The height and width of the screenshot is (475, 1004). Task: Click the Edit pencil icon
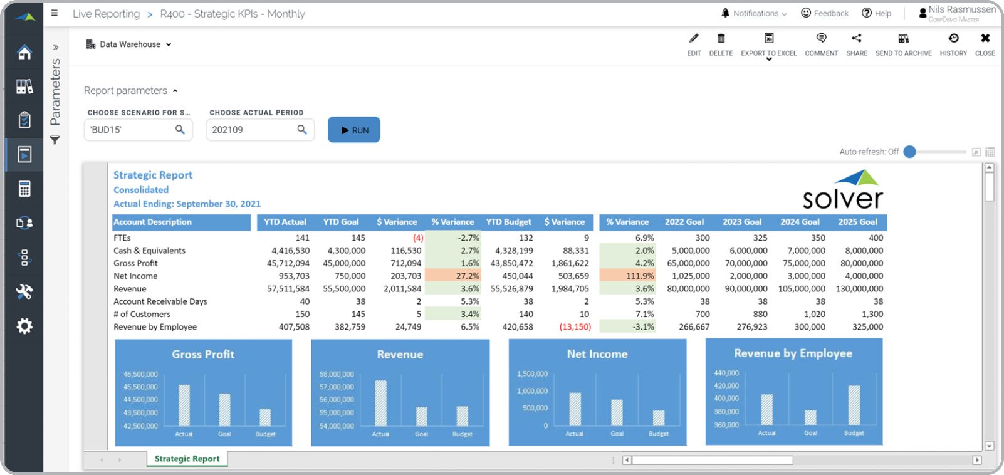pyautogui.click(x=694, y=39)
